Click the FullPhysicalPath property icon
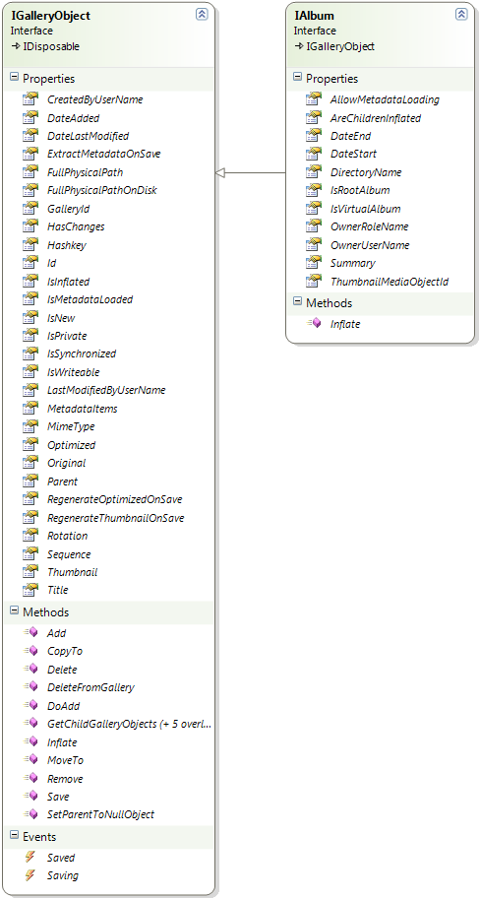The height and width of the screenshot is (899, 480). [30, 172]
